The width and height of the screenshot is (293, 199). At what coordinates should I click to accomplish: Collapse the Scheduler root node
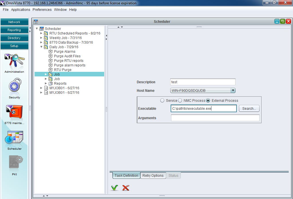point(37,29)
